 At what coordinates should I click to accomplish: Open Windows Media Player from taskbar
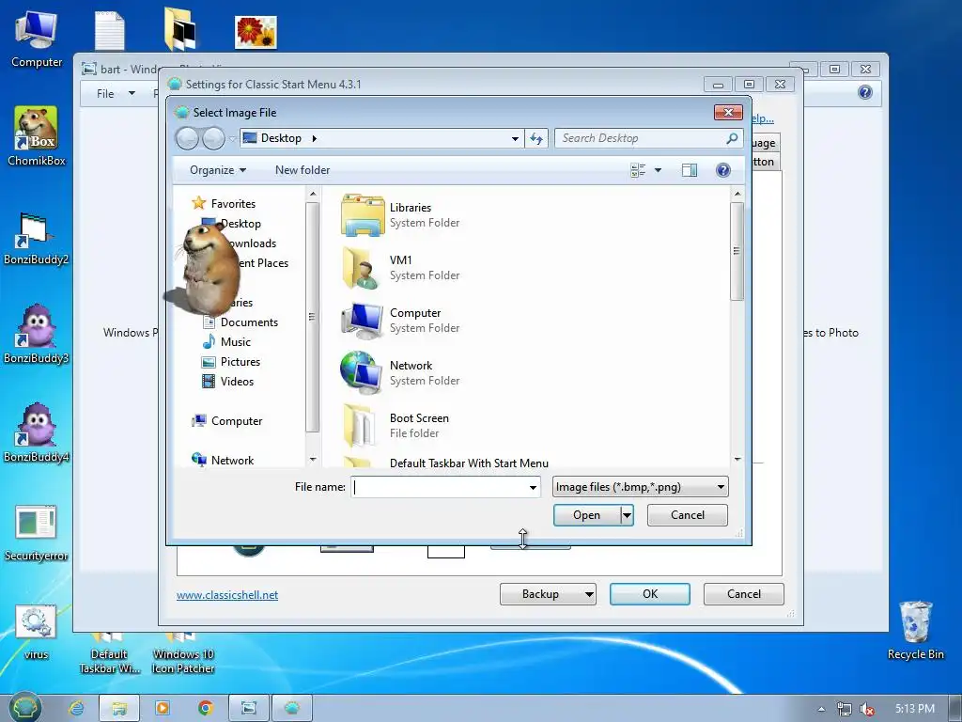click(163, 708)
